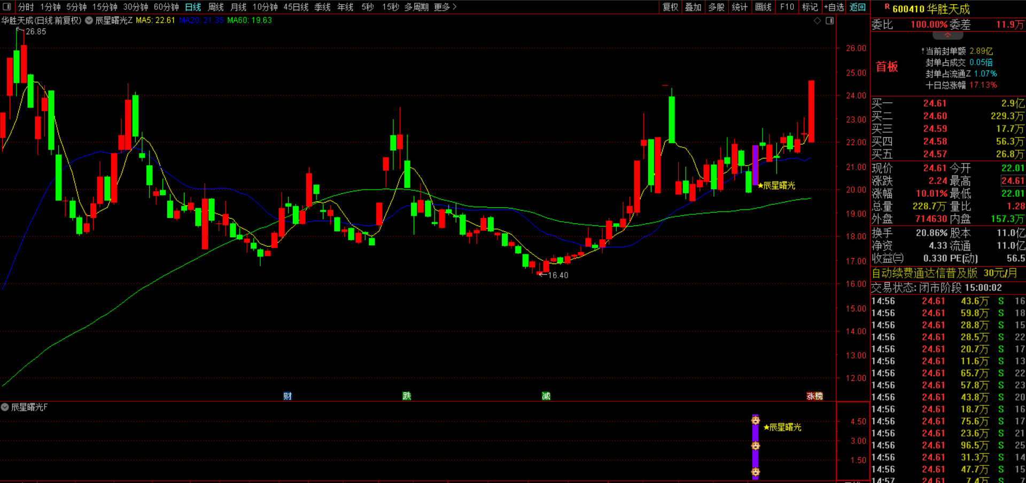Click the top sun signal icon on purple bar
The width and height of the screenshot is (1026, 483).
pos(756,420)
